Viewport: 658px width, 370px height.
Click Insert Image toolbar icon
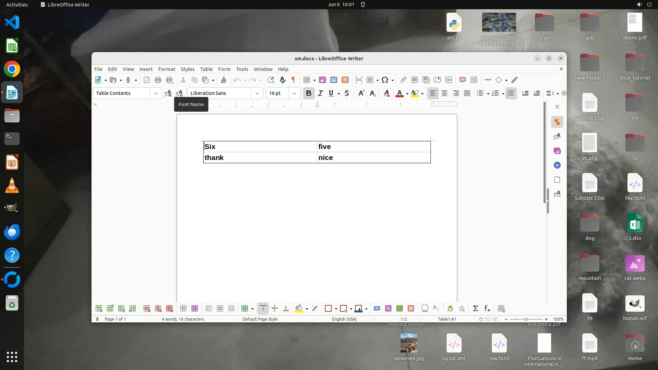coord(322,80)
